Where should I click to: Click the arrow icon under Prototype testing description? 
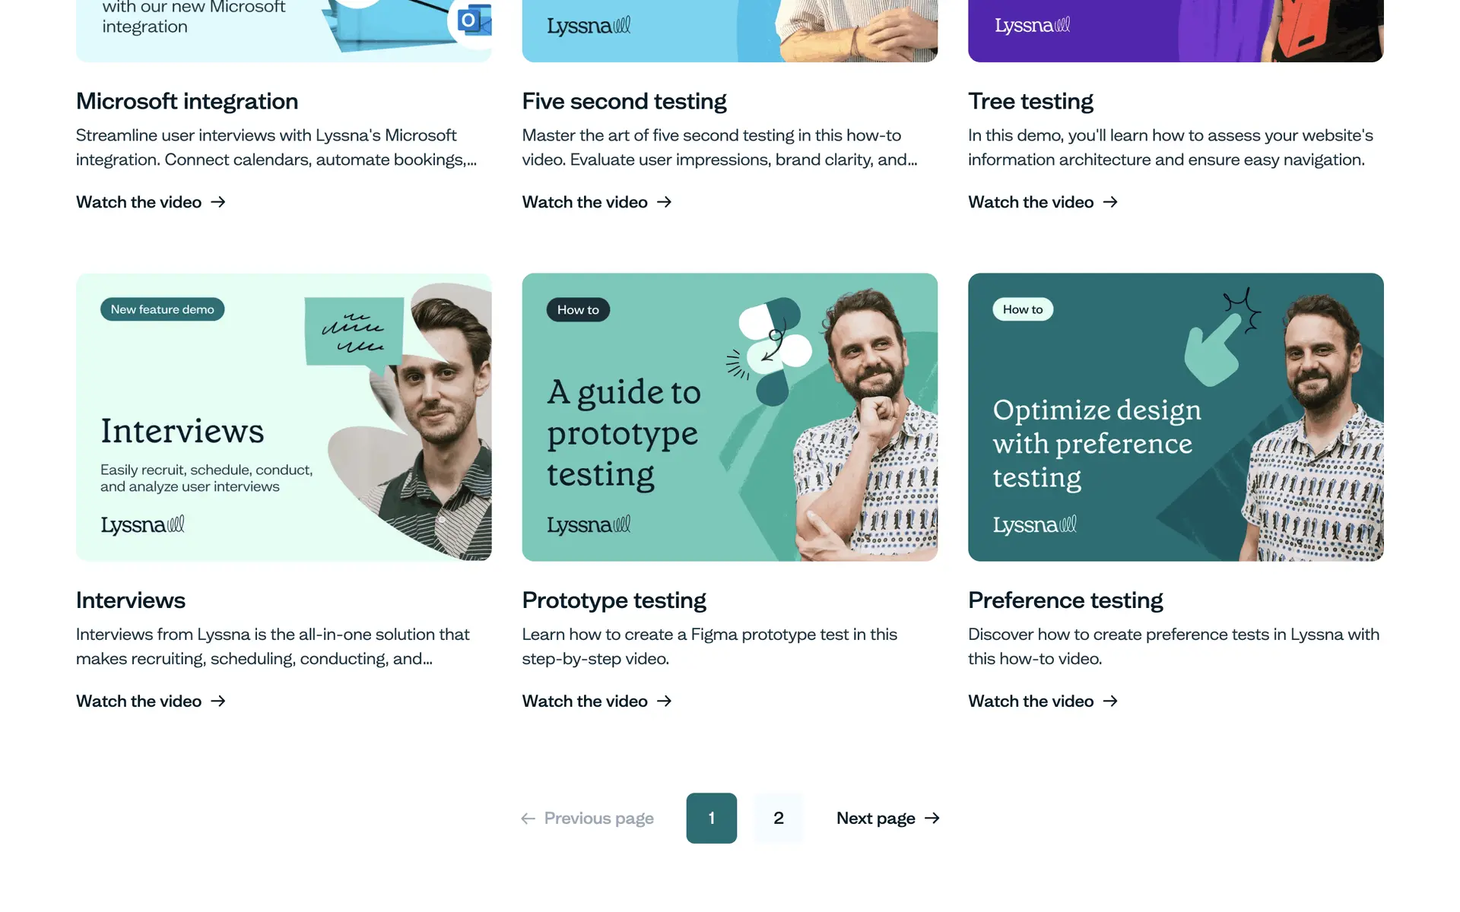click(665, 701)
